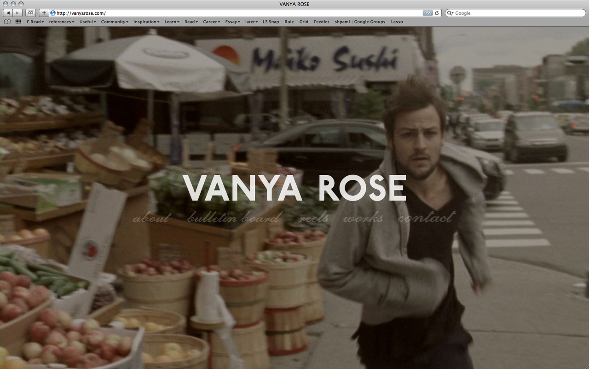
Task: Open a new tab with the plus icon
Action: point(43,13)
